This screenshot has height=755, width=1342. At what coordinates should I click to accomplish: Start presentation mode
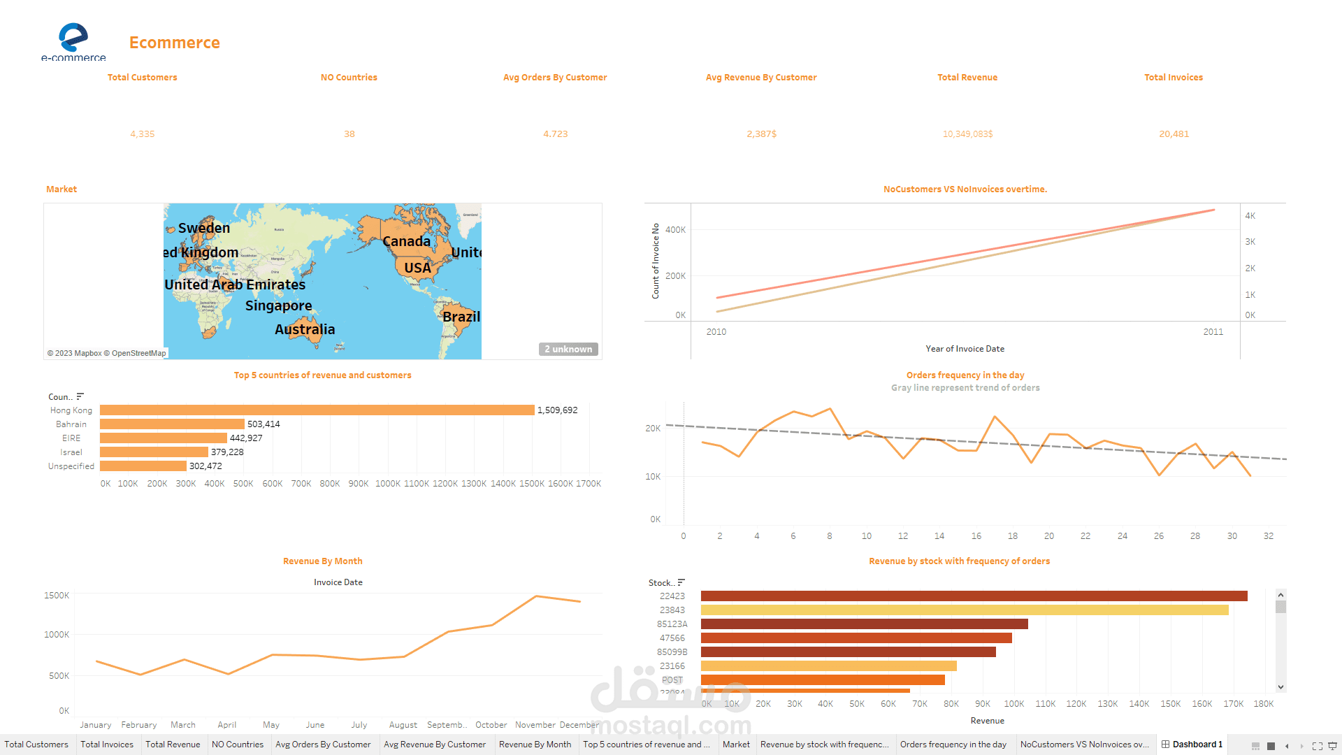coord(1332,746)
